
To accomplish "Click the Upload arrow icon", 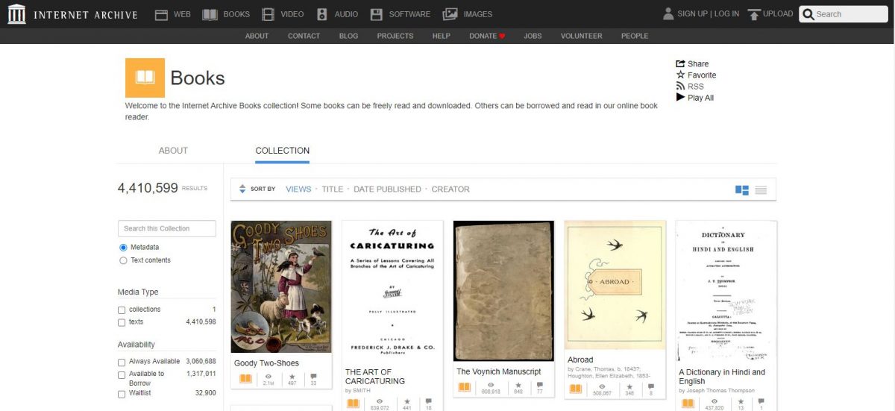I will tap(754, 14).
